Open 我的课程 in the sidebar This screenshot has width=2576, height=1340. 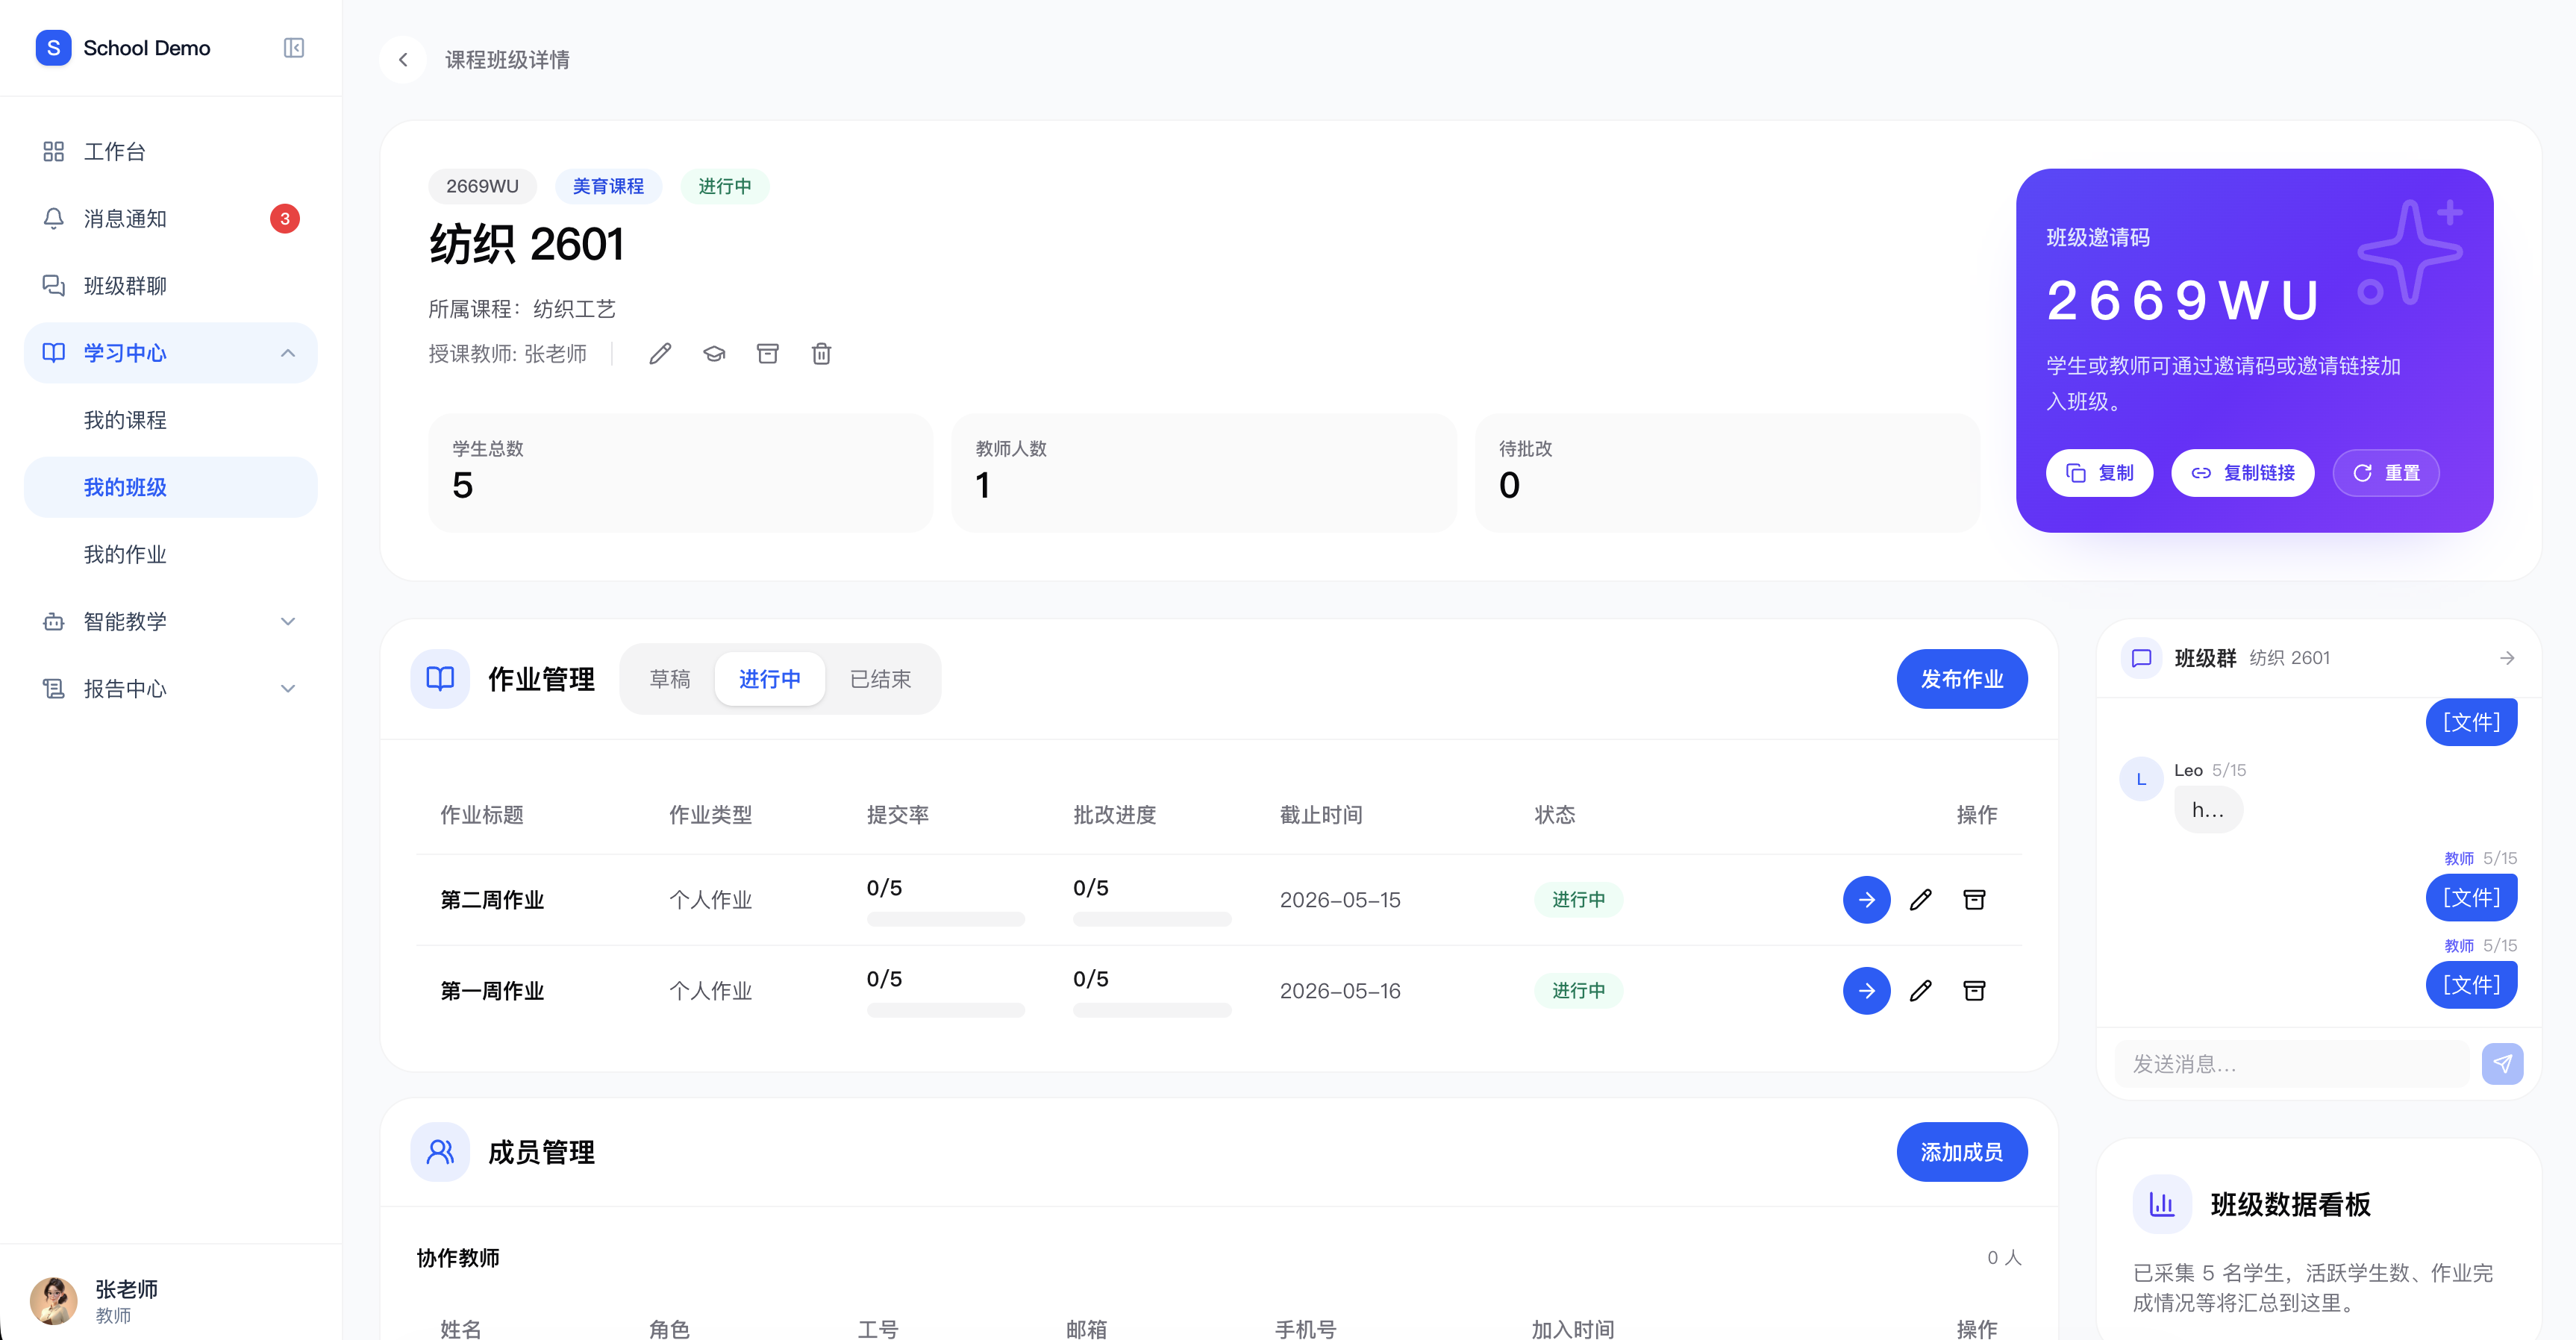171,420
